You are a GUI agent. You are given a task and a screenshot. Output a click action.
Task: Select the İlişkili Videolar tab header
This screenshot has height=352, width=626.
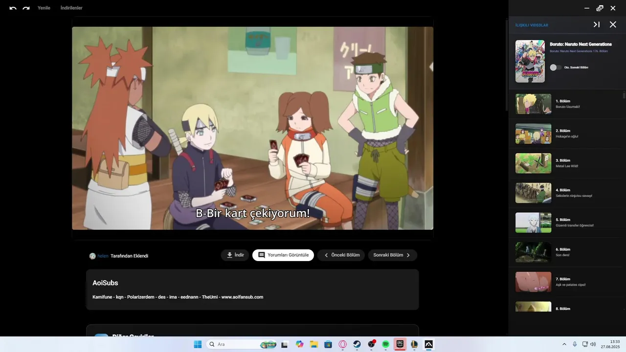click(x=532, y=25)
